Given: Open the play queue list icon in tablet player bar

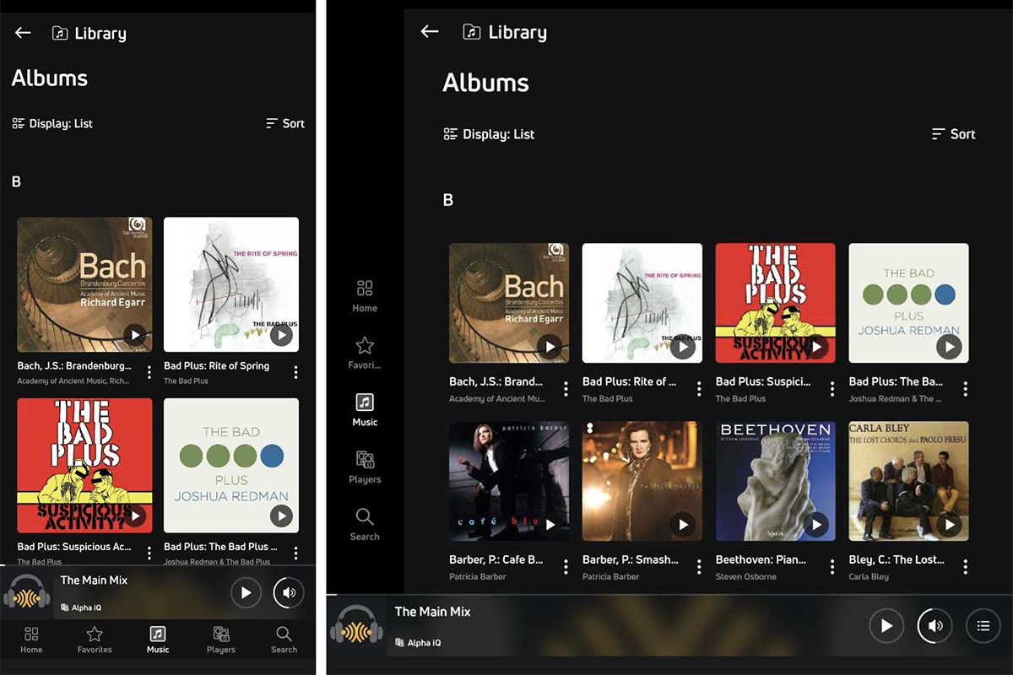Looking at the screenshot, I should pos(983,626).
